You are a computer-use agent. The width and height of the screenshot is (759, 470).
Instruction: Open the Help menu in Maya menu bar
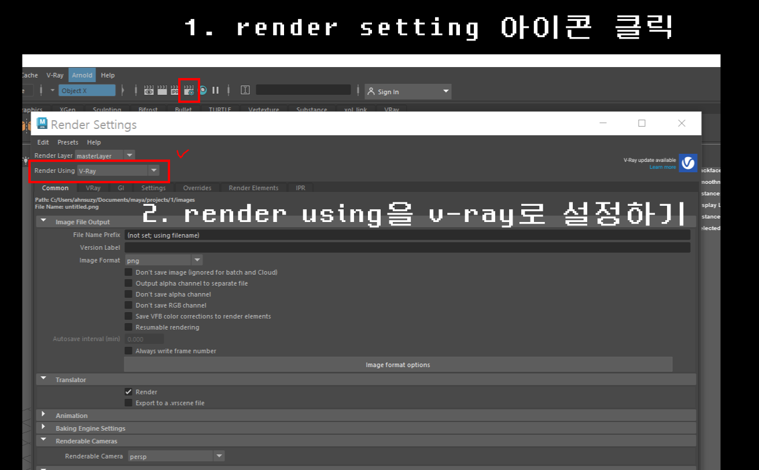pos(108,75)
